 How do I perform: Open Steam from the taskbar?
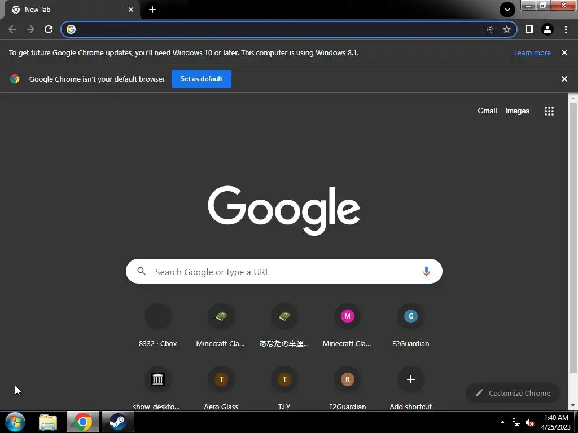click(117, 422)
